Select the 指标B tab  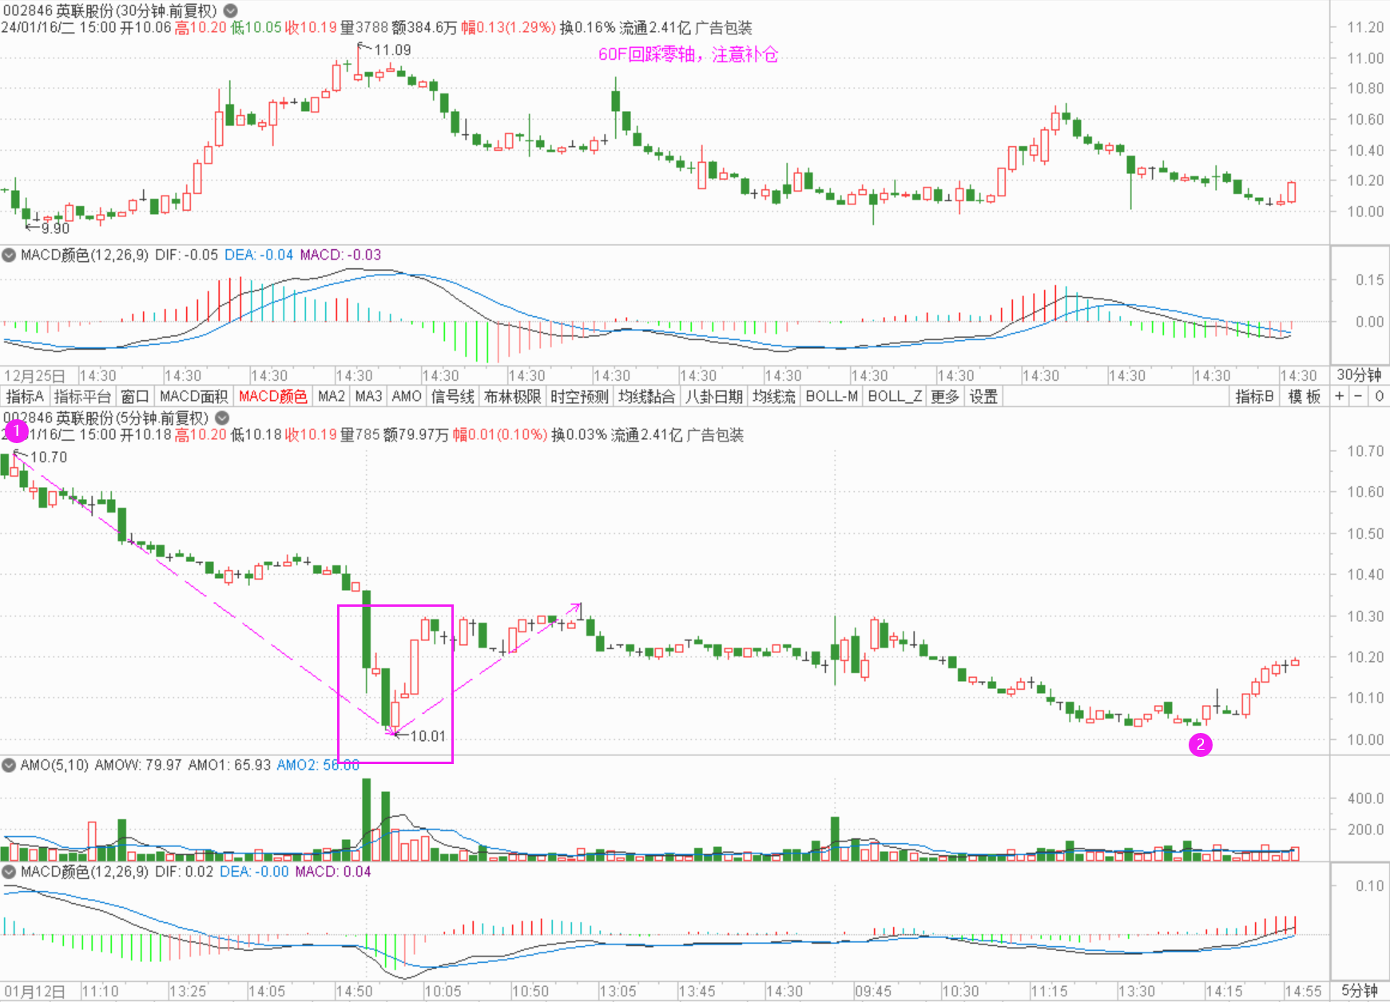pyautogui.click(x=1254, y=396)
